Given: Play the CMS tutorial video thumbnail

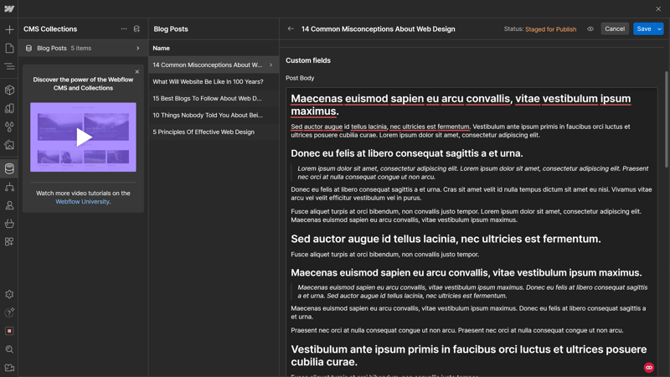Looking at the screenshot, I should pos(83,137).
